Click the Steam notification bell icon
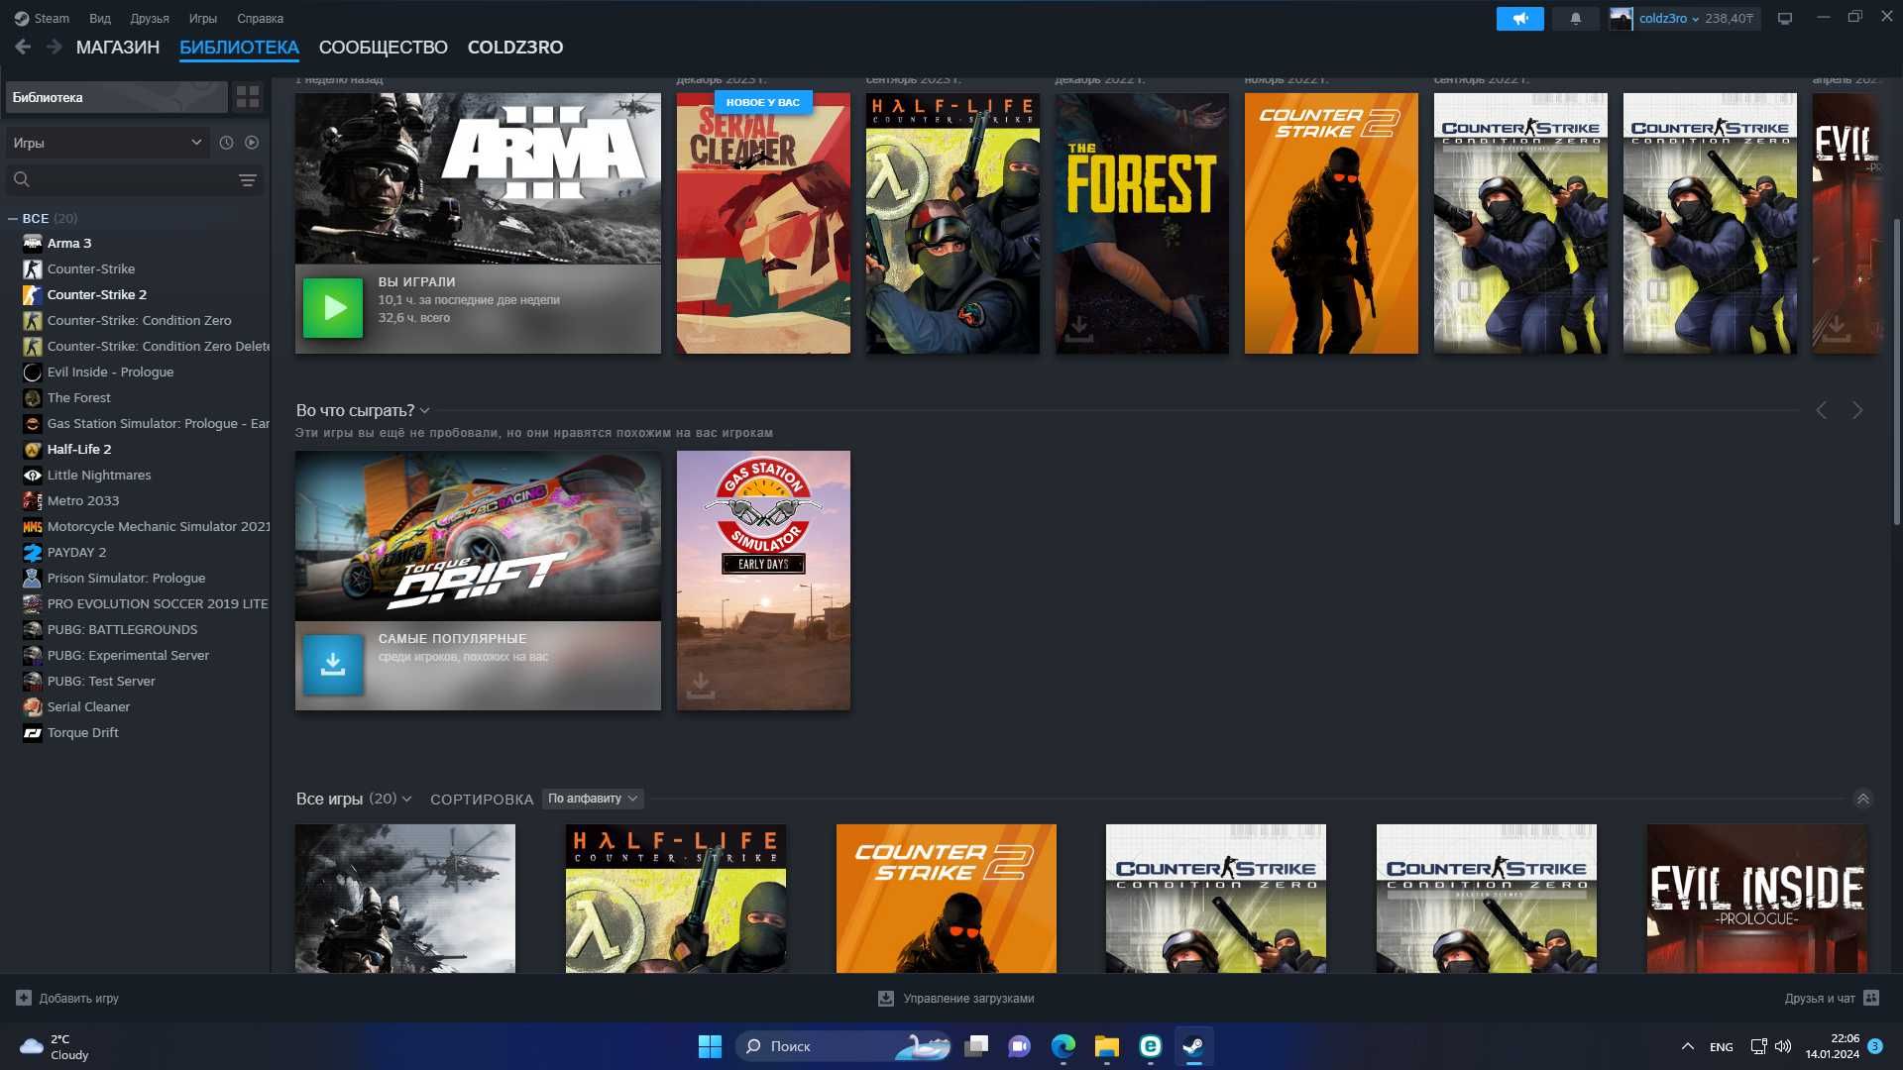The image size is (1903, 1070). [x=1575, y=17]
